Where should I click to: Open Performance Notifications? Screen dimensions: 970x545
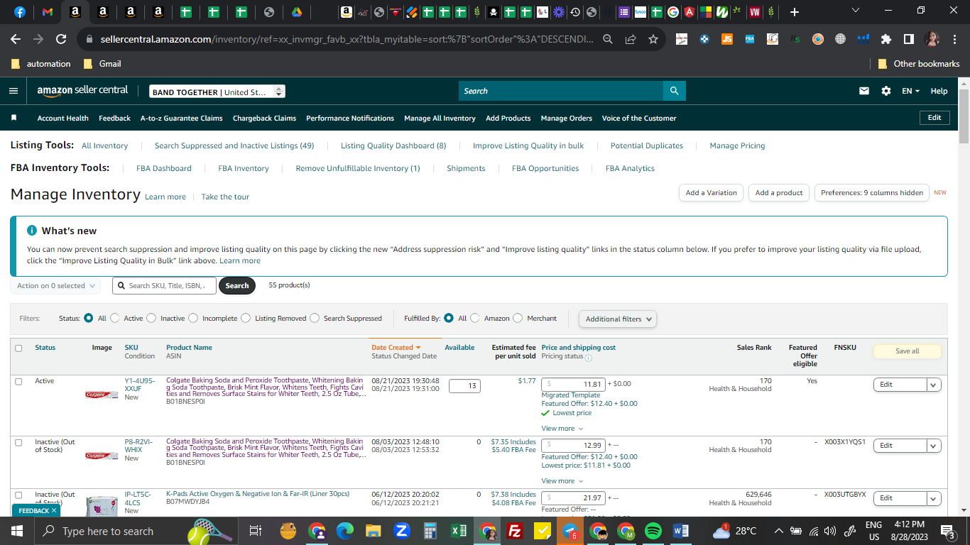pos(350,118)
